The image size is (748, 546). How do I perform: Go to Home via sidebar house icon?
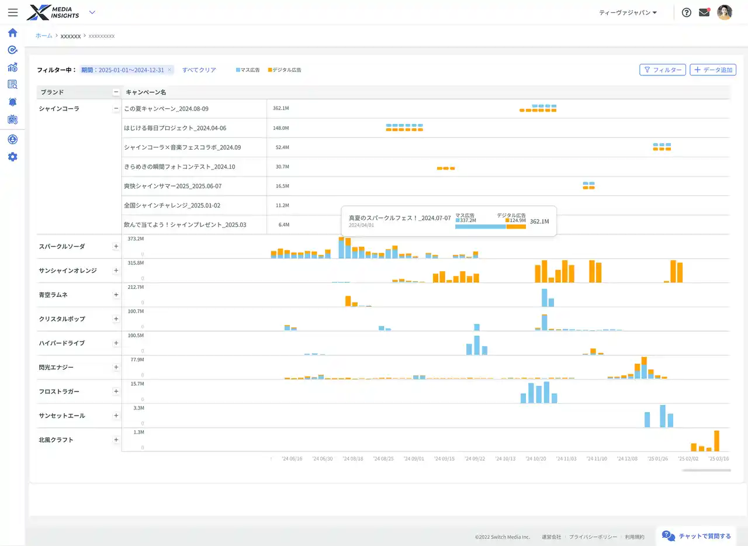click(x=12, y=33)
